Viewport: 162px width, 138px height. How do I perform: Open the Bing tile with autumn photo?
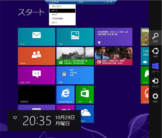click(x=145, y=37)
